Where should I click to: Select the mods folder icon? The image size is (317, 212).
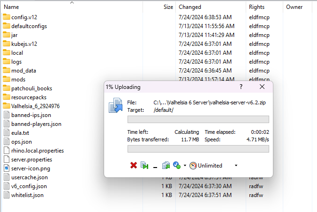7,79
